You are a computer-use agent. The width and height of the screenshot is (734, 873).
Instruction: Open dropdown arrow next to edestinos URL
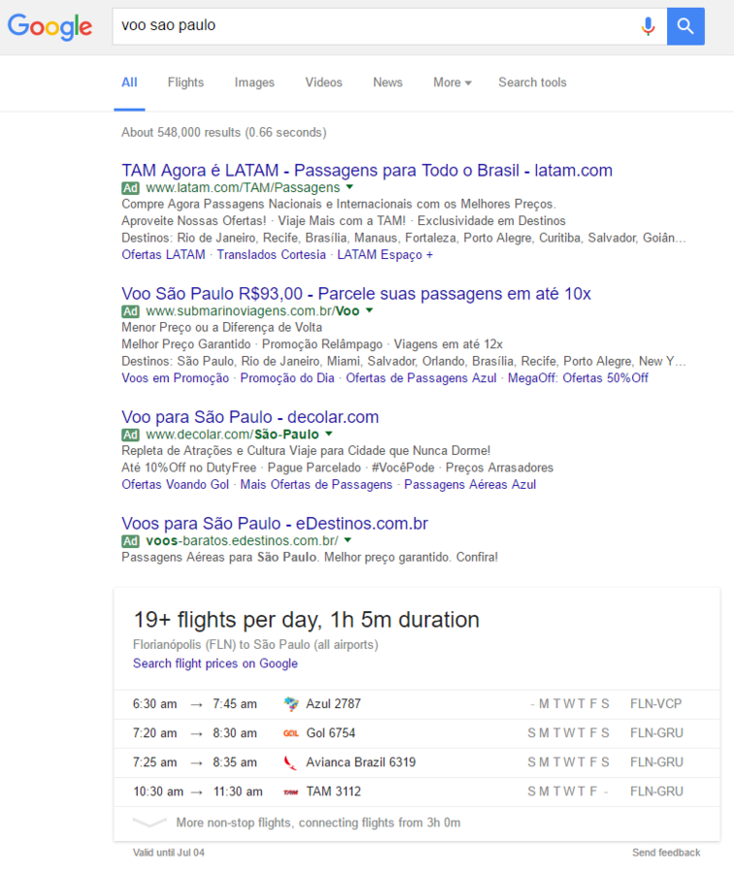point(348,540)
